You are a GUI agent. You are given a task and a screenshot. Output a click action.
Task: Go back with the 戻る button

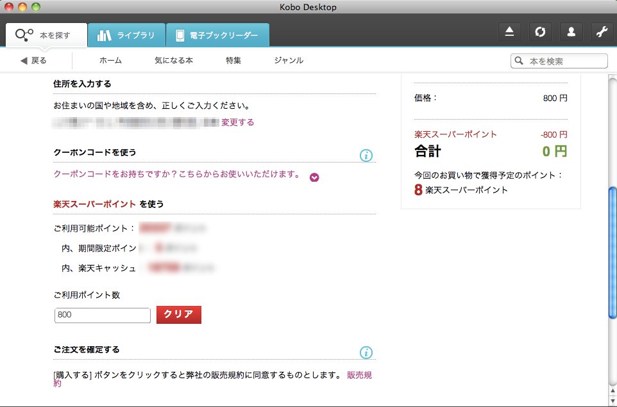tap(33, 60)
